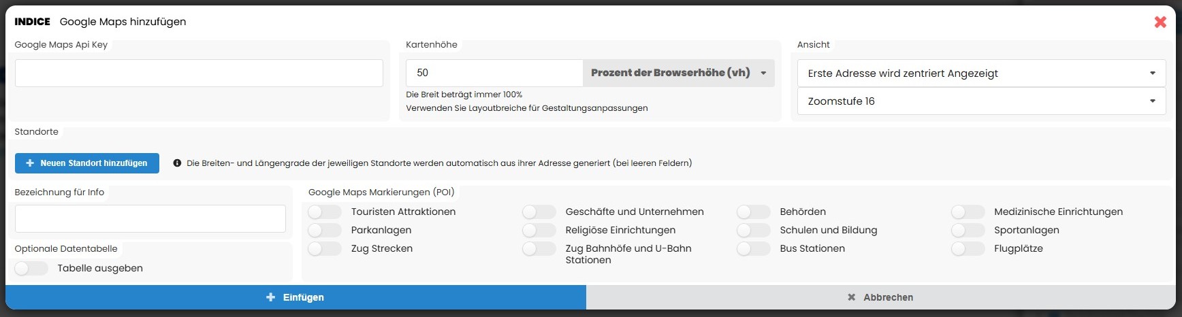Enable the Schulen und Bildung toggle
The image size is (1182, 317).
pos(753,231)
